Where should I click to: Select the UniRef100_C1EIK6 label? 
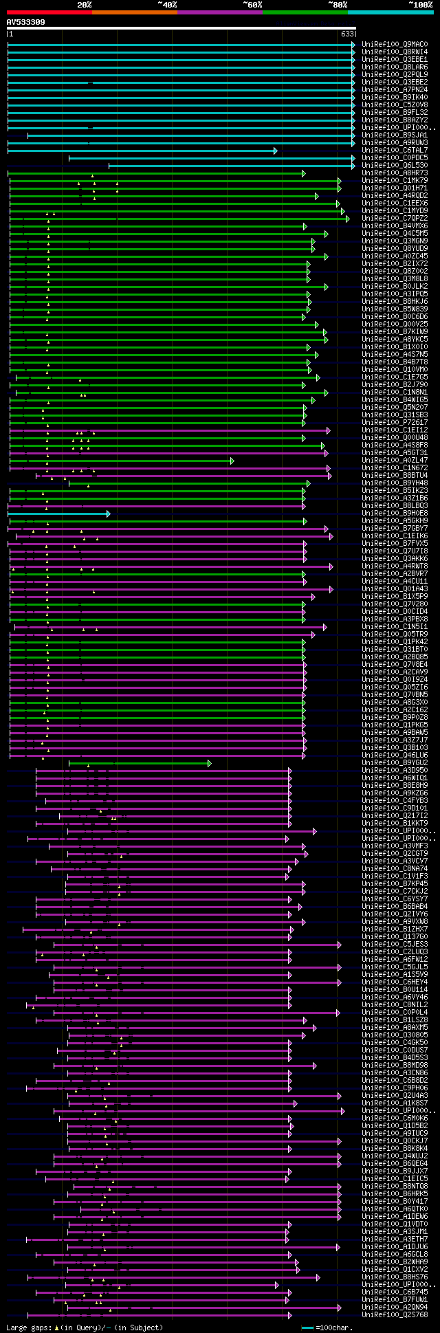[395, 536]
